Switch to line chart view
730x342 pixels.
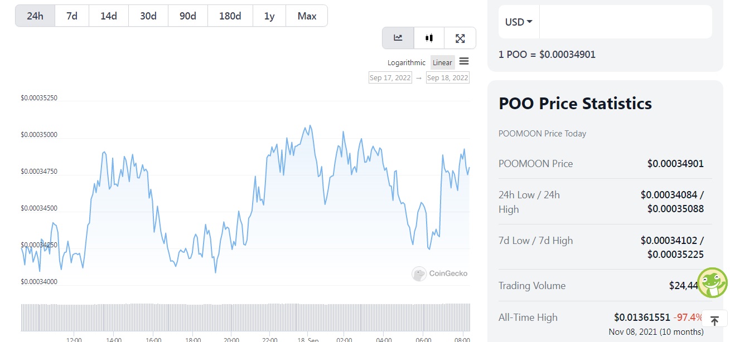[x=398, y=38]
